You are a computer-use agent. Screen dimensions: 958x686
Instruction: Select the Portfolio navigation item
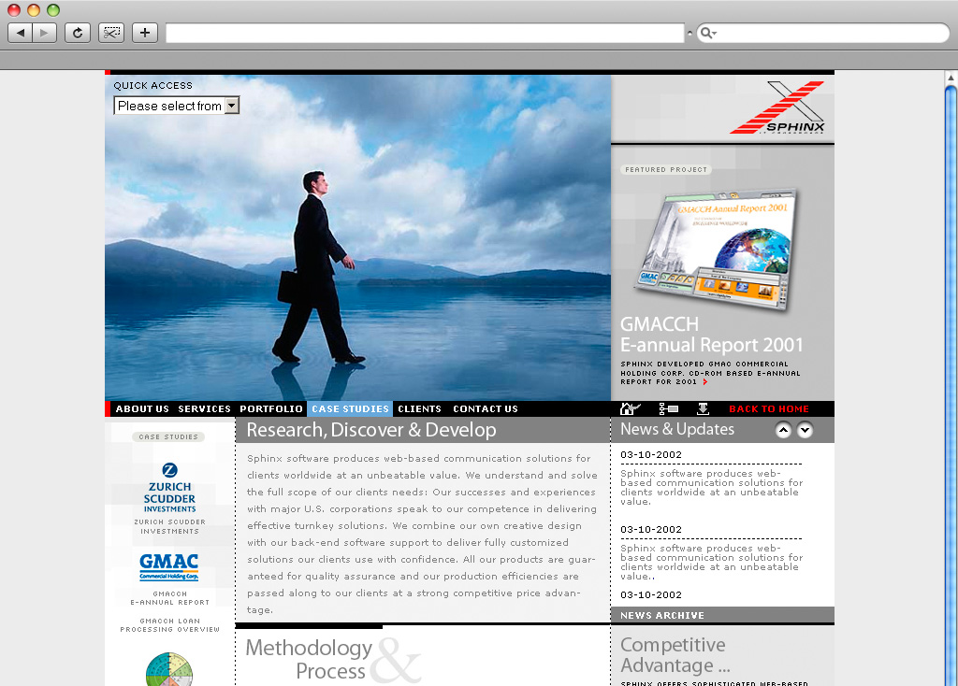(271, 409)
